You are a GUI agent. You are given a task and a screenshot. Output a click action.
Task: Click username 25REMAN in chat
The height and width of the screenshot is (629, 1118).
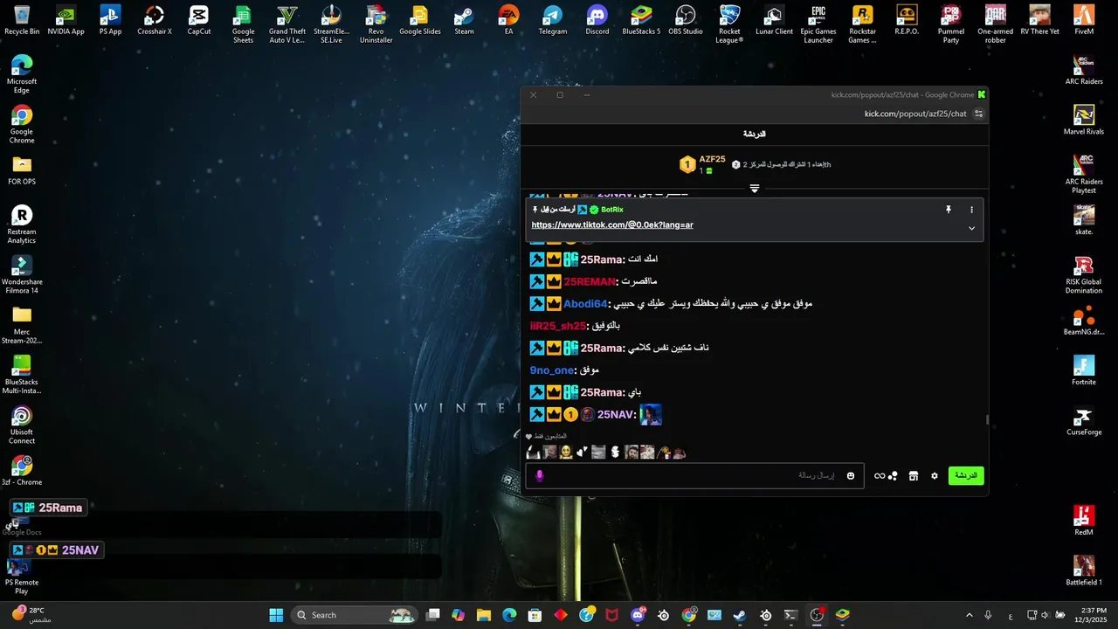tap(590, 281)
